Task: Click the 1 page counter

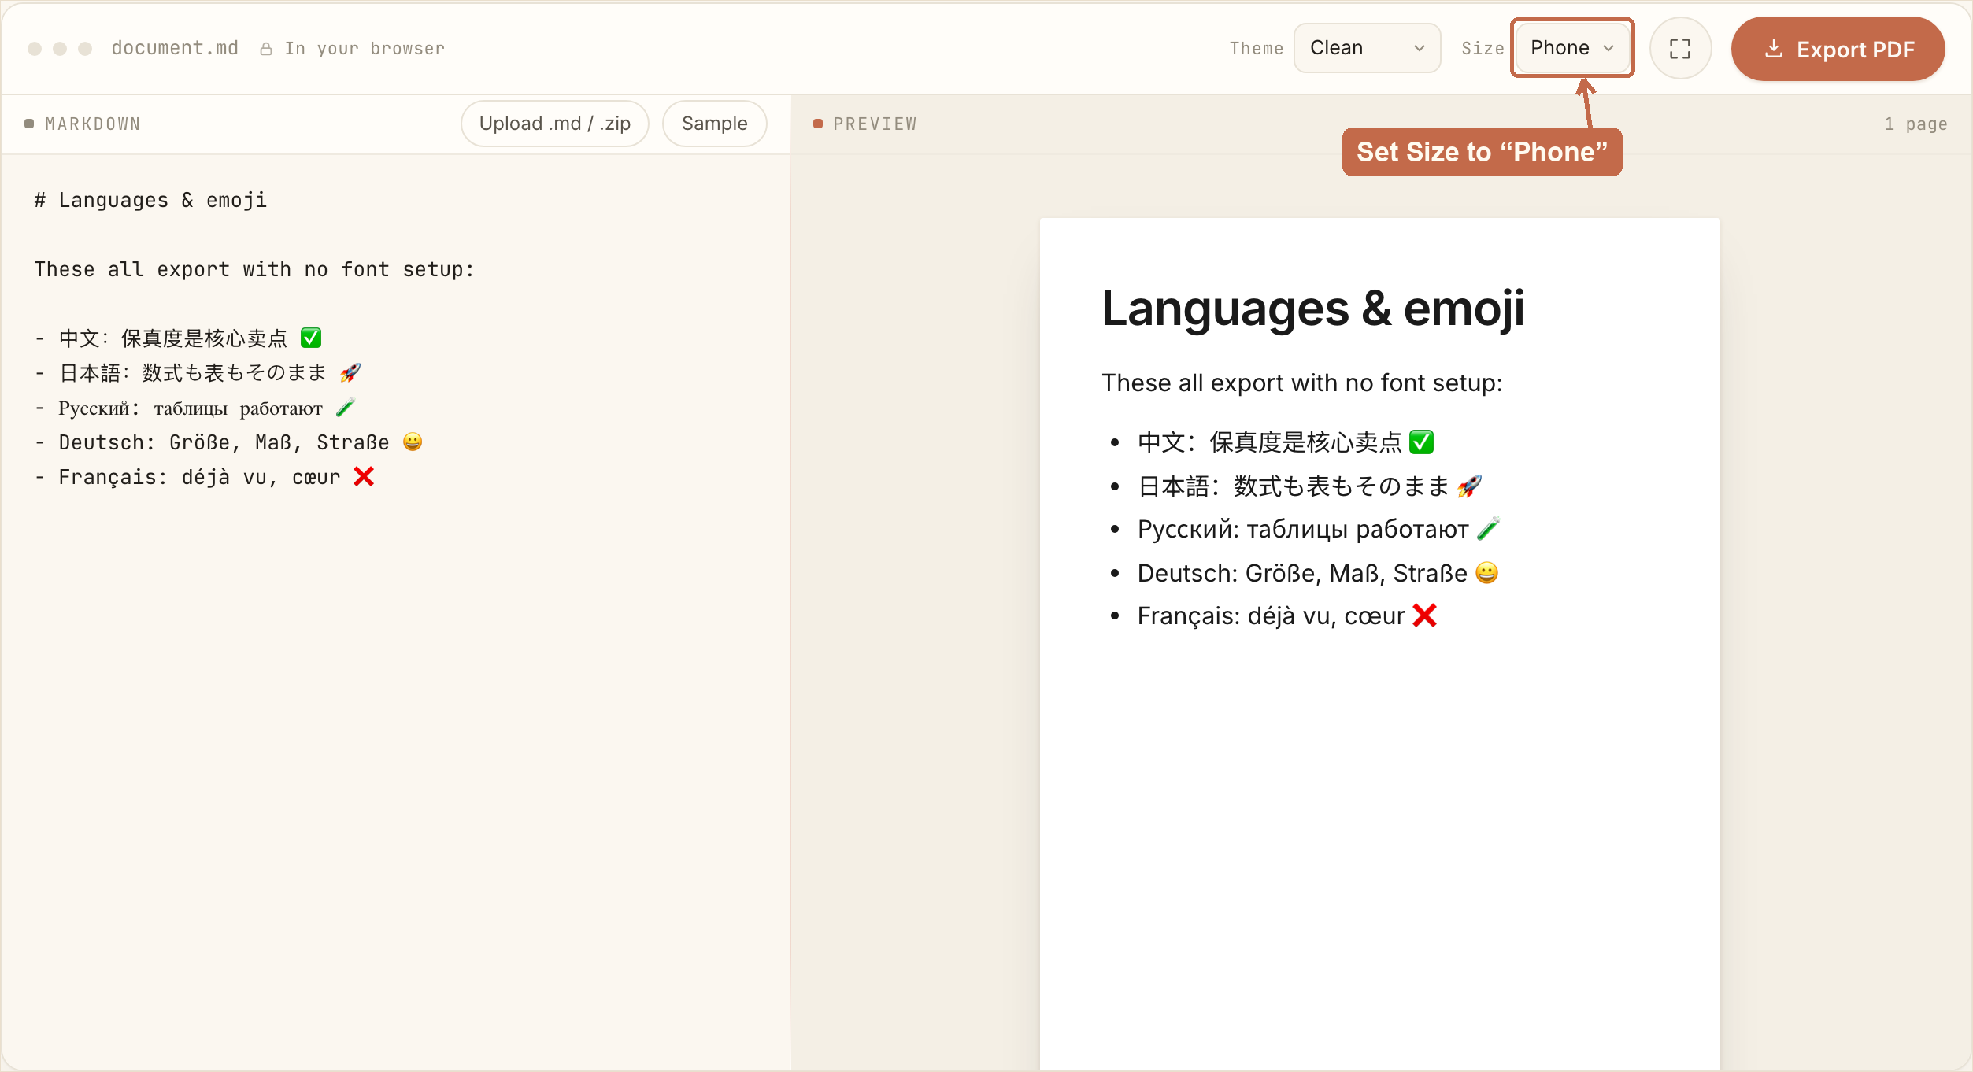Action: point(1916,124)
